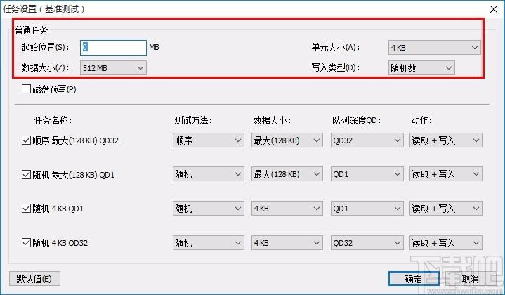Click the 普通任务 group label
This screenshot has width=505, height=295.
(x=31, y=30)
